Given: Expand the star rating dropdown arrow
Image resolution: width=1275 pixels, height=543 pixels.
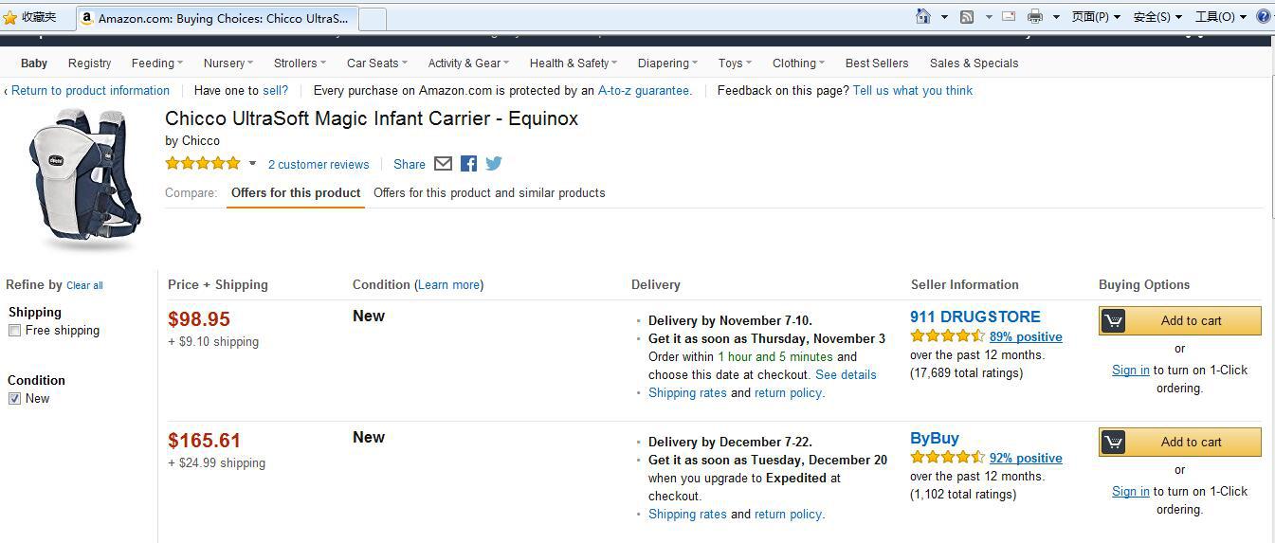Looking at the screenshot, I should (x=252, y=164).
